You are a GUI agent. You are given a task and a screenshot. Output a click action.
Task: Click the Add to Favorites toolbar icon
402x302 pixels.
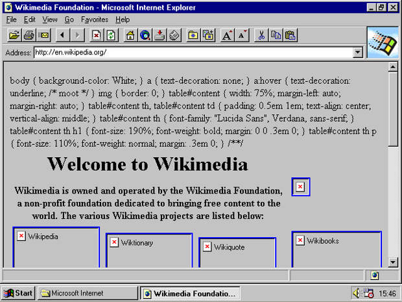(x=208, y=35)
